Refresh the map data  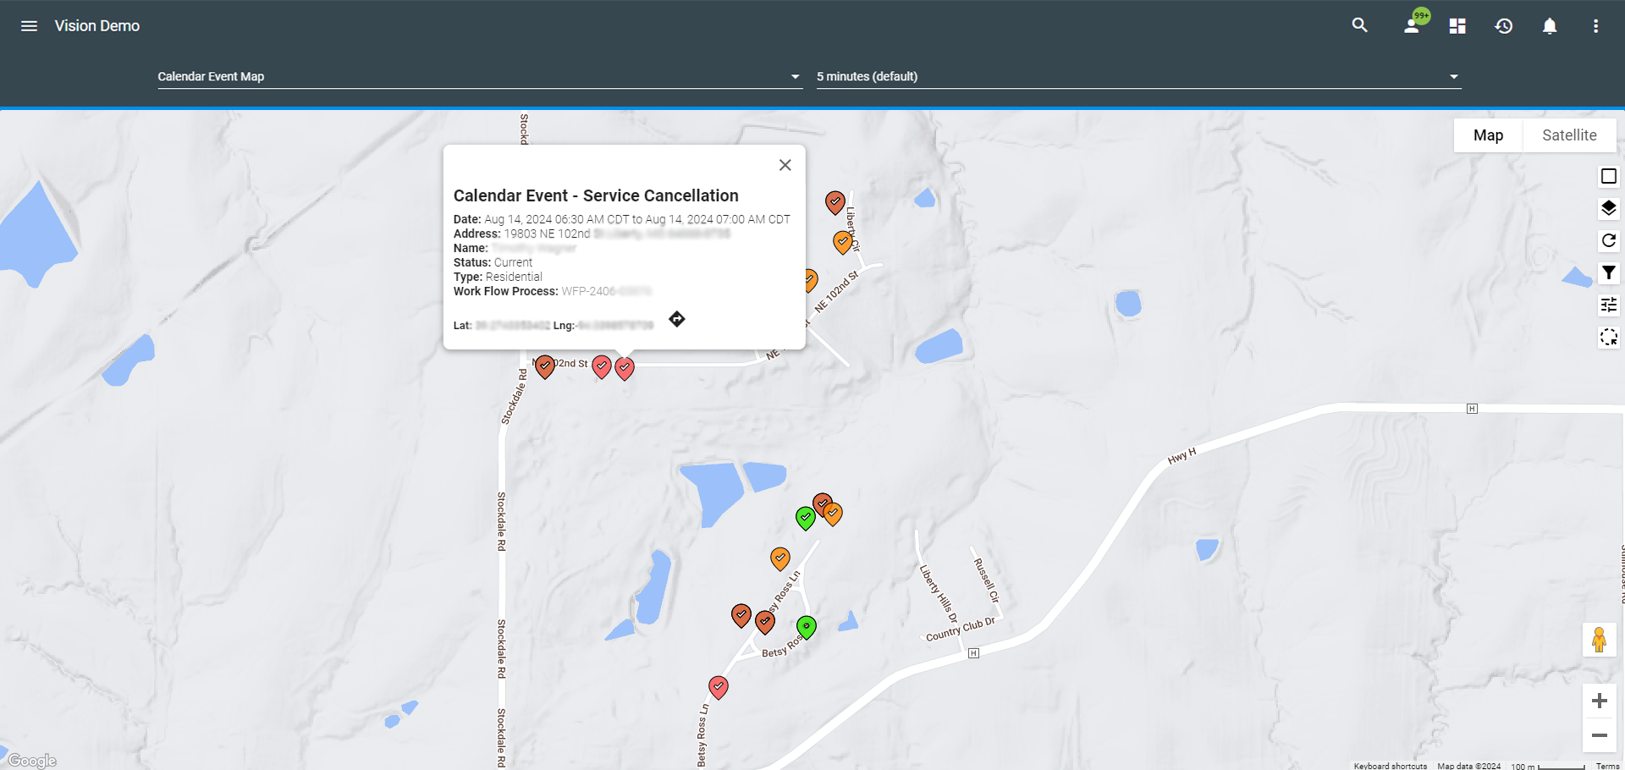point(1609,240)
